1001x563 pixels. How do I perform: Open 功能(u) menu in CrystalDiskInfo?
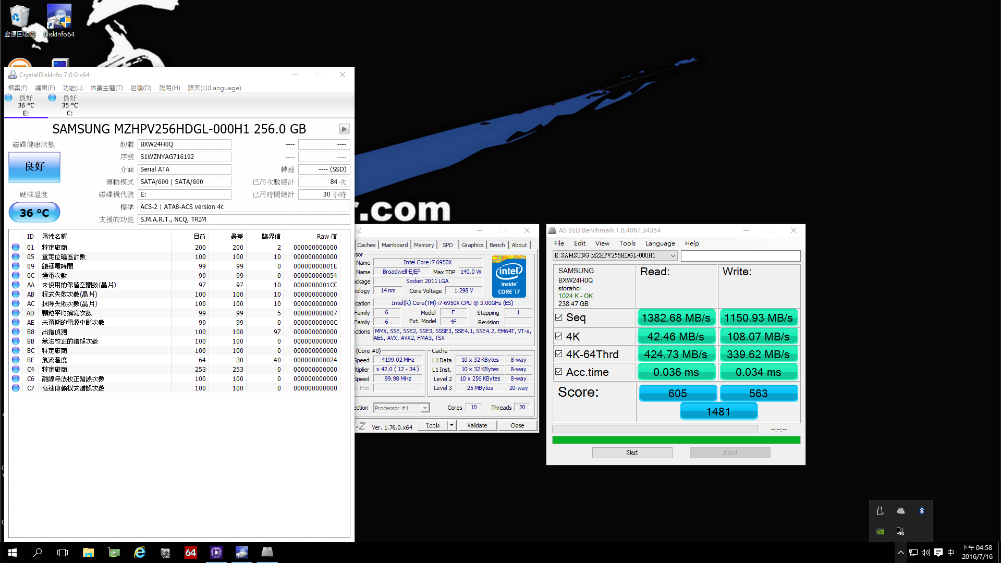point(72,88)
